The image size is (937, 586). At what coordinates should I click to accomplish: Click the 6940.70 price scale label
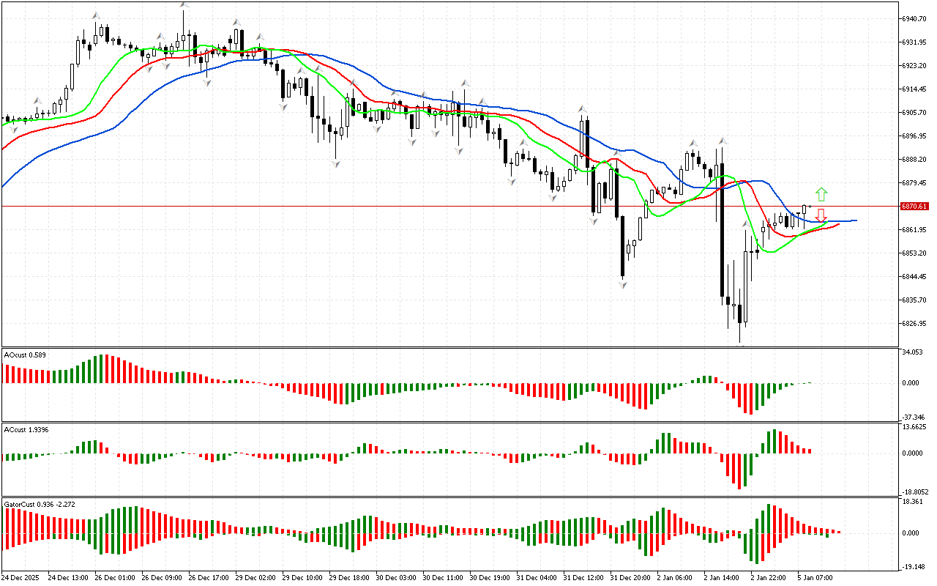coord(915,18)
